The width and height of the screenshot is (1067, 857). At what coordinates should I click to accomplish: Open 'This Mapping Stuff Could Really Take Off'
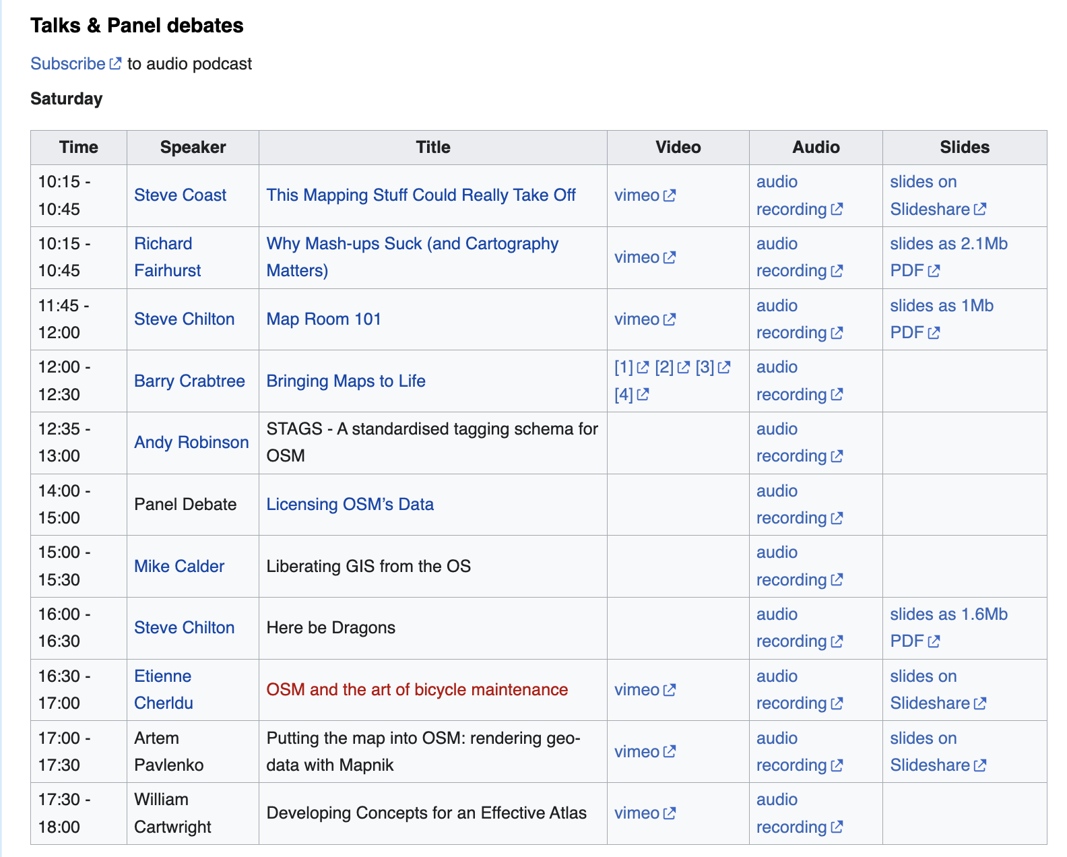pos(421,195)
